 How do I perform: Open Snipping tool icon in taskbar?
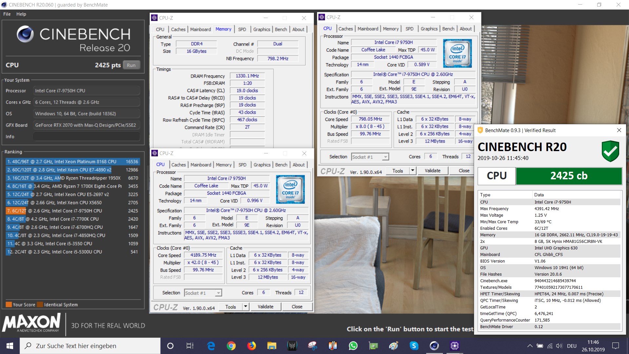tap(313, 346)
